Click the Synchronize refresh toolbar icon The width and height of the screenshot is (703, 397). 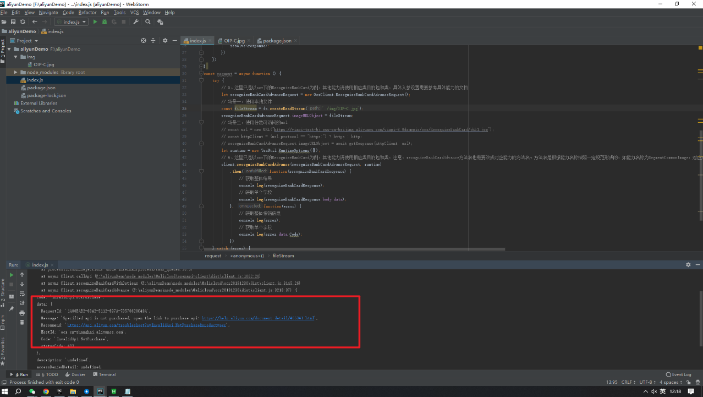tap(23, 22)
